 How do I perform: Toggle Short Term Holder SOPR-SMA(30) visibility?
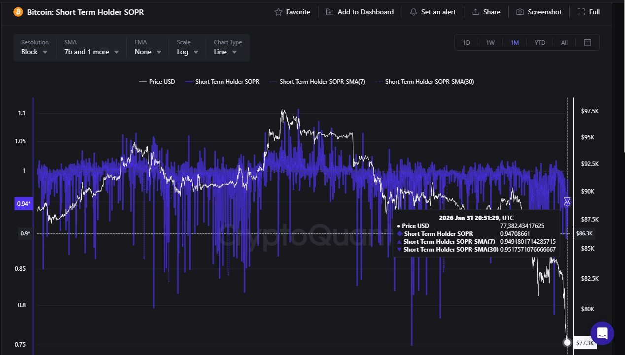(424, 81)
